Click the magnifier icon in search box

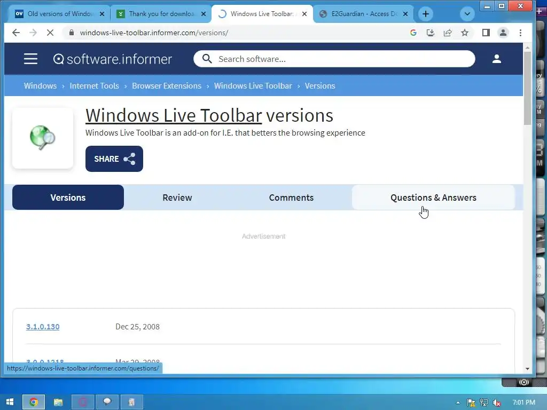click(207, 59)
